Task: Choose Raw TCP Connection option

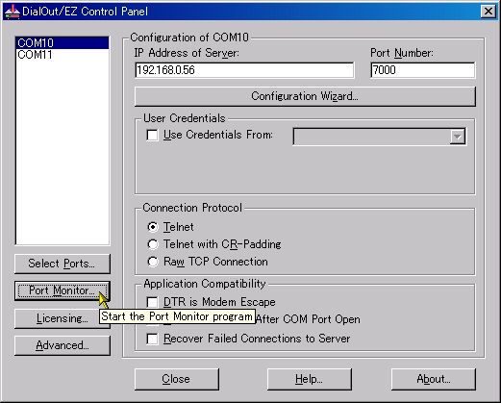Action: [153, 262]
